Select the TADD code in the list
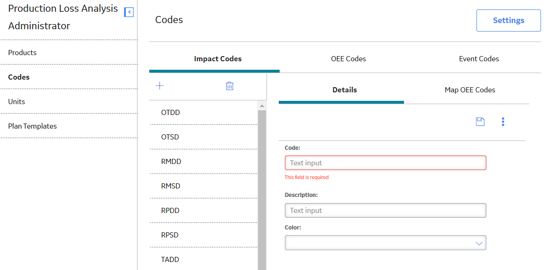 tap(204, 260)
